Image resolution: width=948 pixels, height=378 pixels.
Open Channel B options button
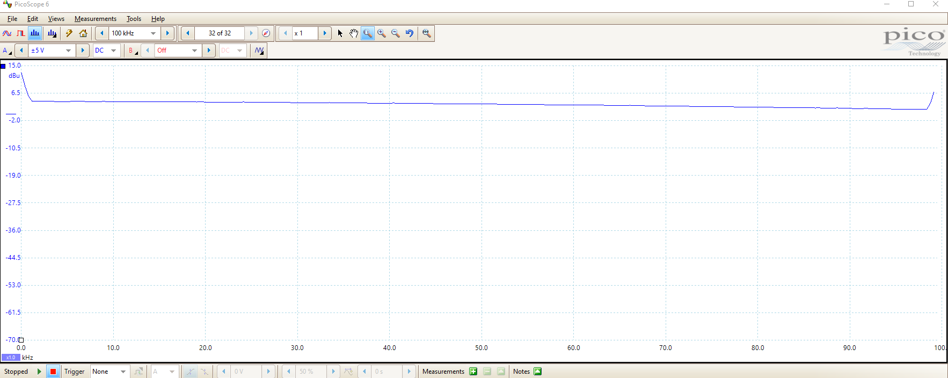coord(133,50)
